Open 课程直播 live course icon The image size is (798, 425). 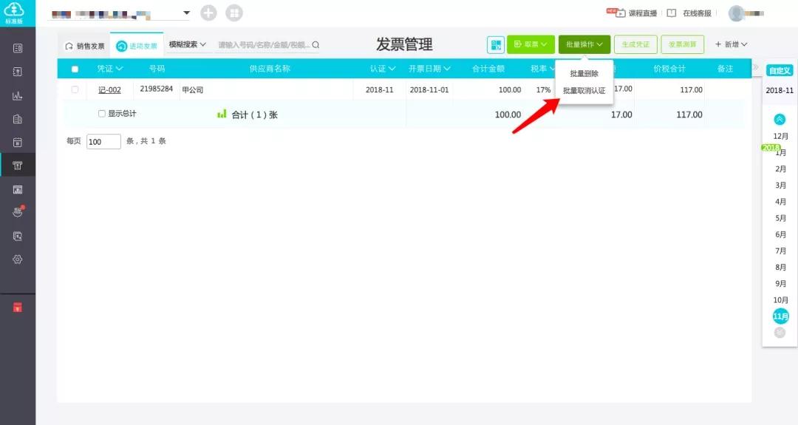(621, 13)
